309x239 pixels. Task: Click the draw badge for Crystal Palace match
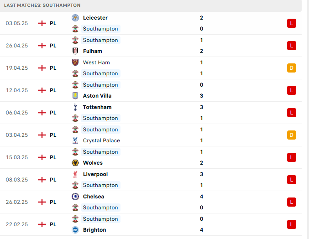point(292,135)
